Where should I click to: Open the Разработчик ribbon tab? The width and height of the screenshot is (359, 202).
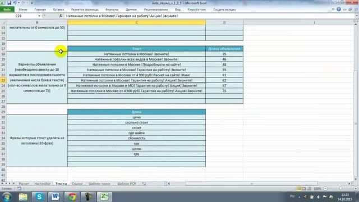(196, 10)
